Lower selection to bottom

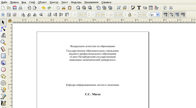(49, 15)
